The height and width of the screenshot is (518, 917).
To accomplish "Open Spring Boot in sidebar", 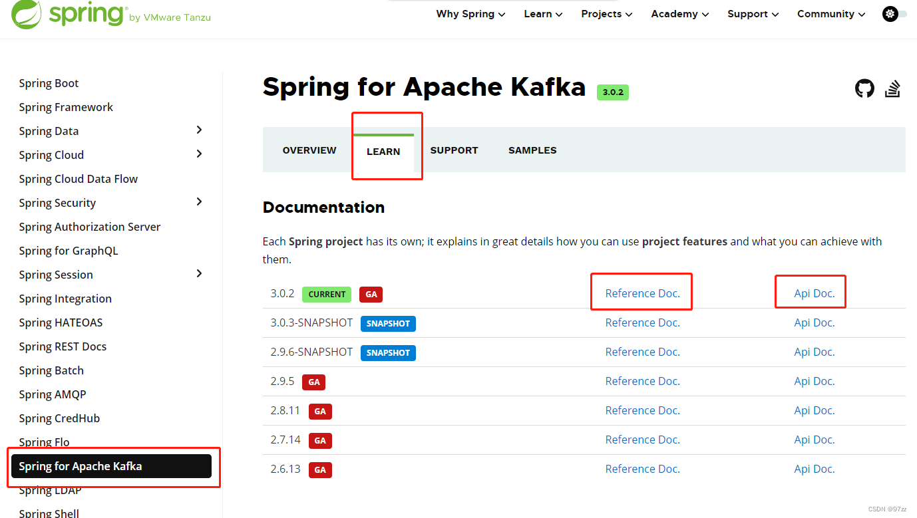I will point(49,83).
